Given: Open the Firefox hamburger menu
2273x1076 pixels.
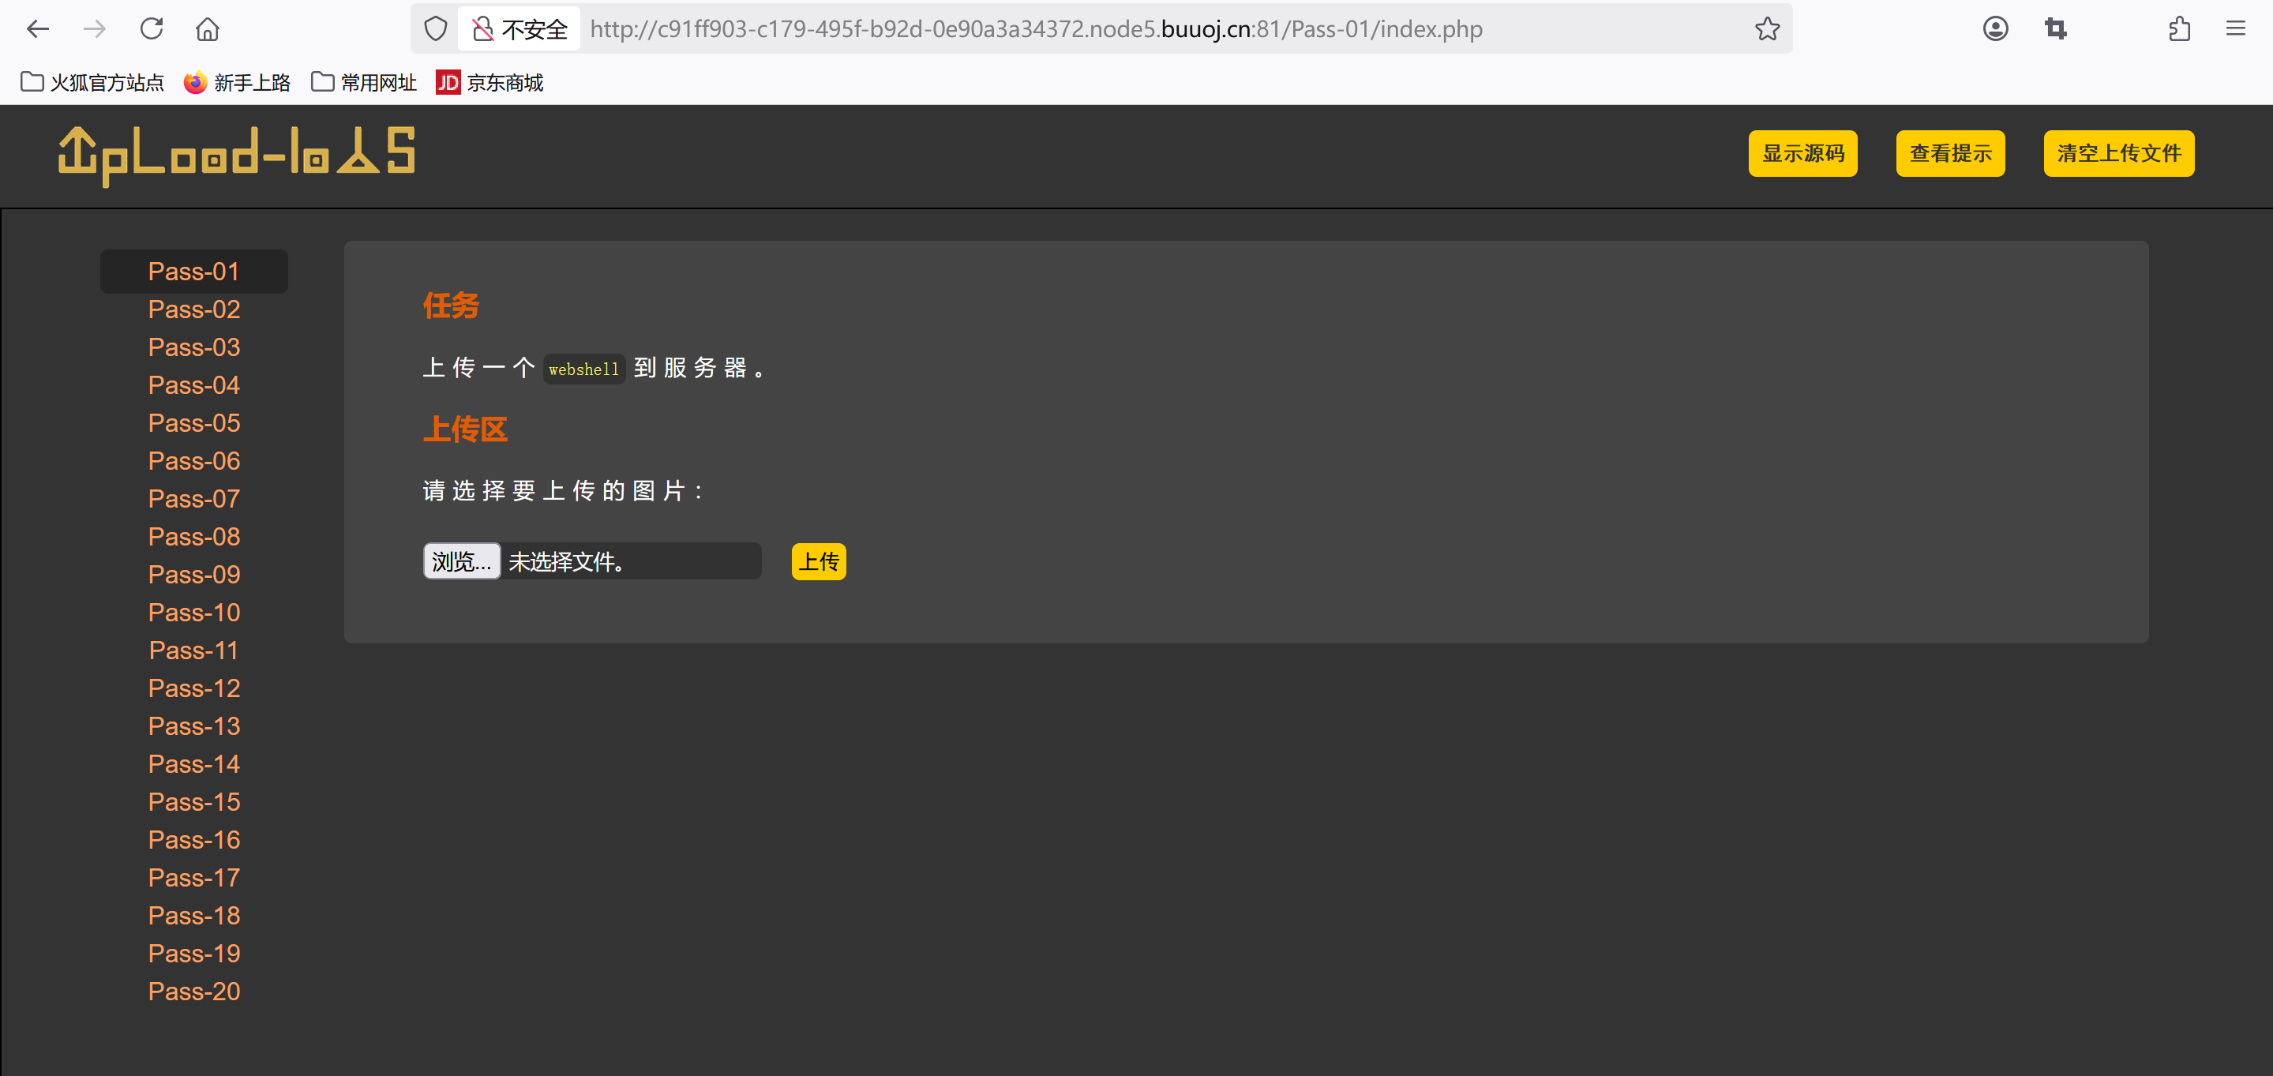Looking at the screenshot, I should coord(2235,29).
